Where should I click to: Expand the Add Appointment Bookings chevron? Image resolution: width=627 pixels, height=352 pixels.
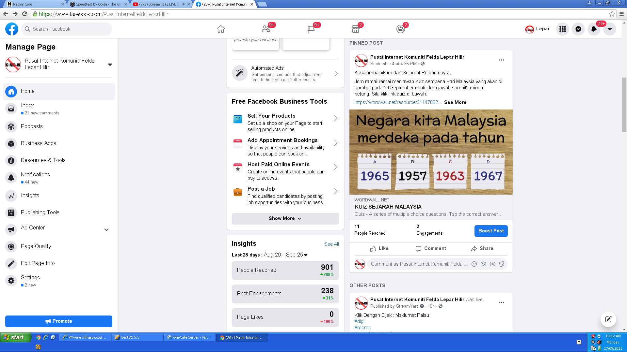click(336, 143)
